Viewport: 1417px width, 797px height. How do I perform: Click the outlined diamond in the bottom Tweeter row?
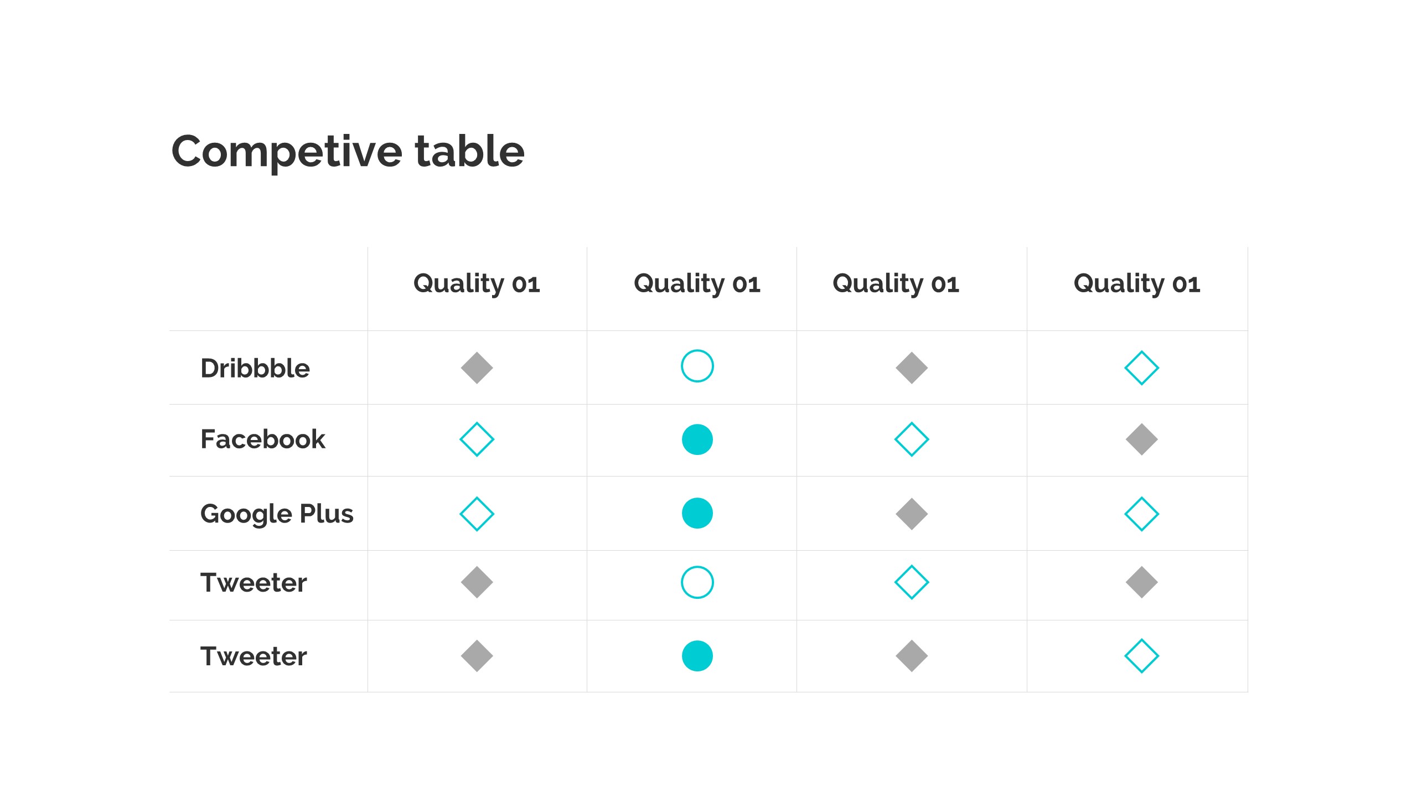[x=1141, y=656]
